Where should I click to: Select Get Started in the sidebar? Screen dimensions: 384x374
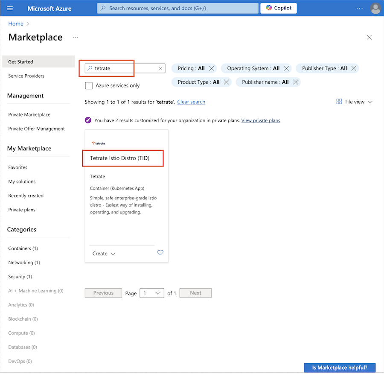38,62
